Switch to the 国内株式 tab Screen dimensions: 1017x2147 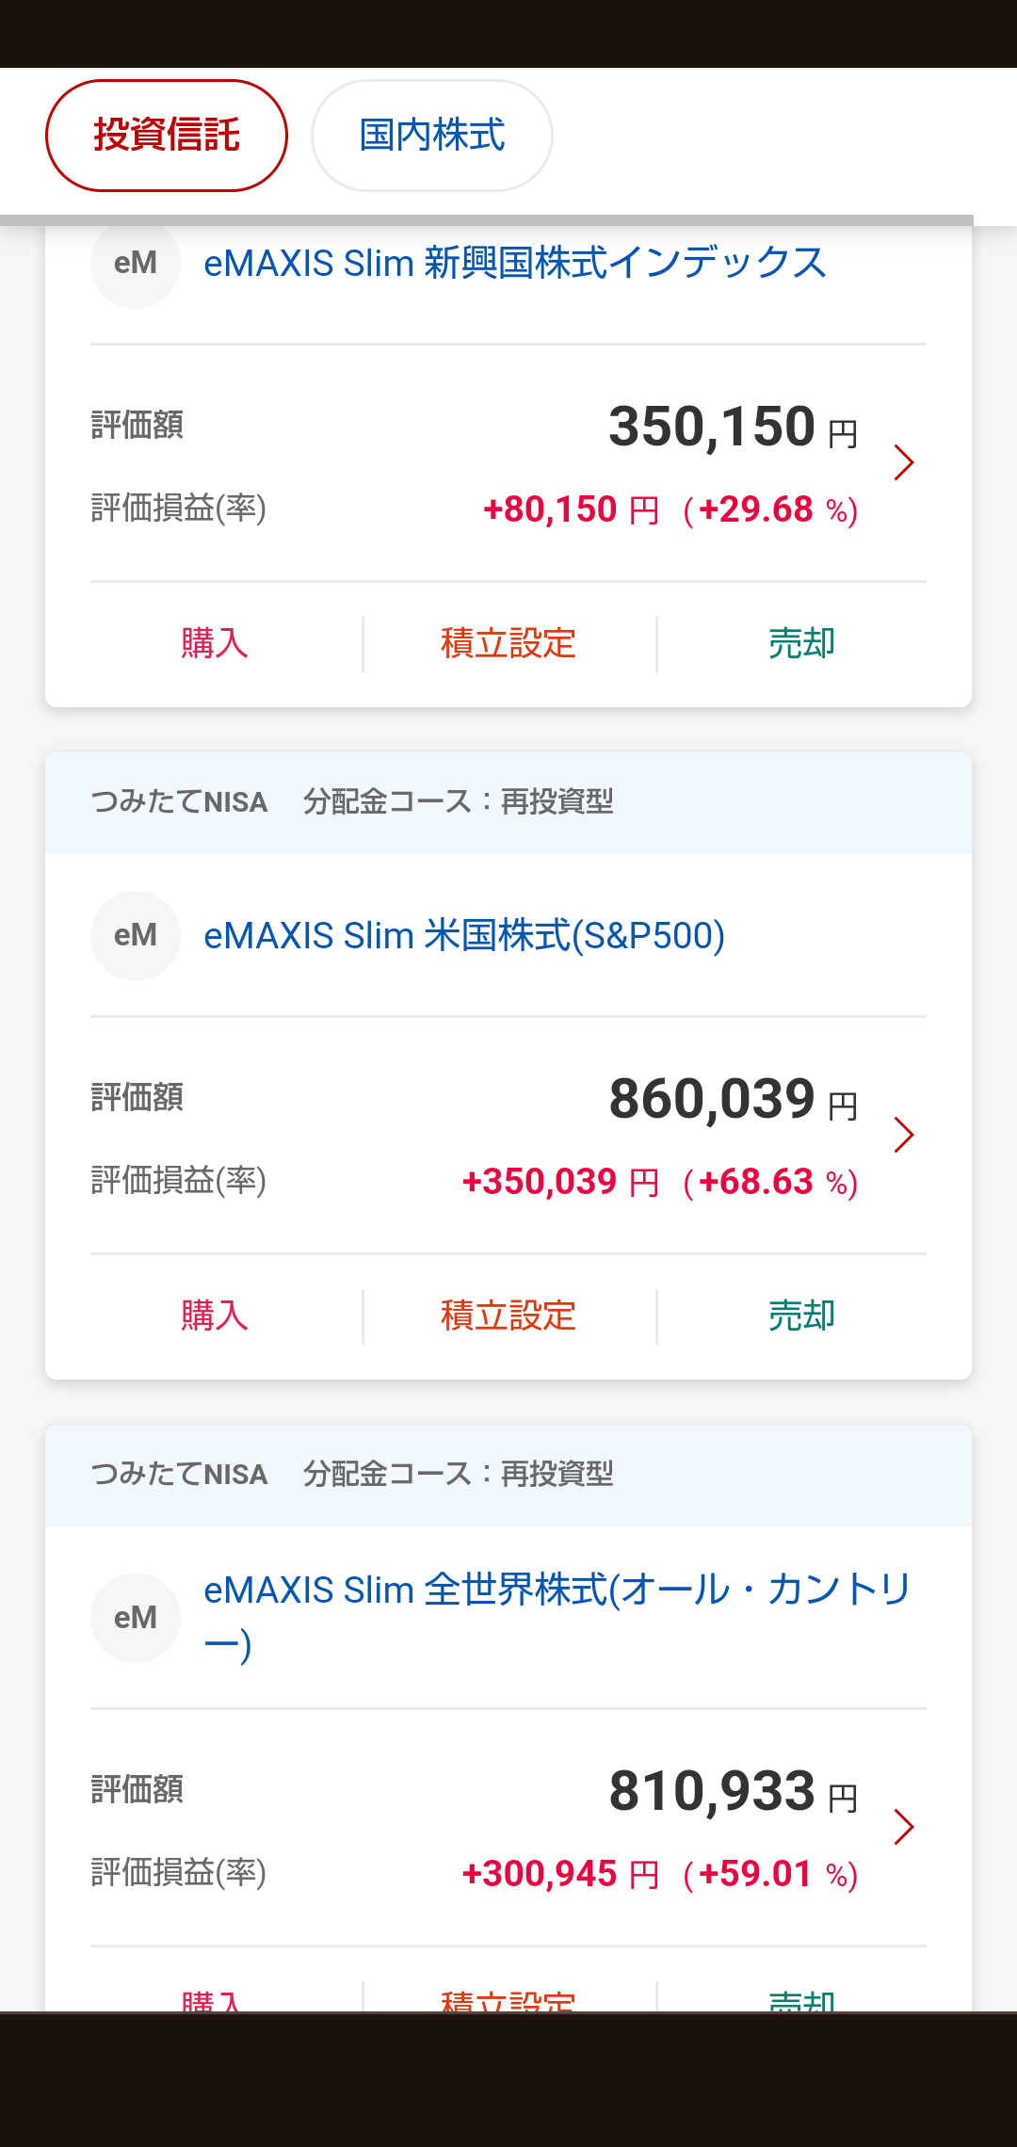pyautogui.click(x=432, y=136)
